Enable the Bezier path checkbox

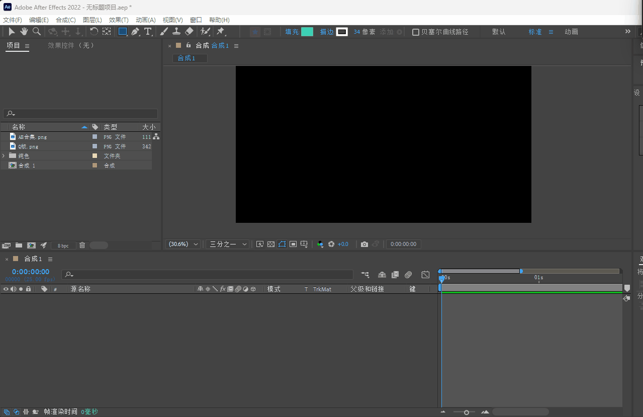point(416,32)
